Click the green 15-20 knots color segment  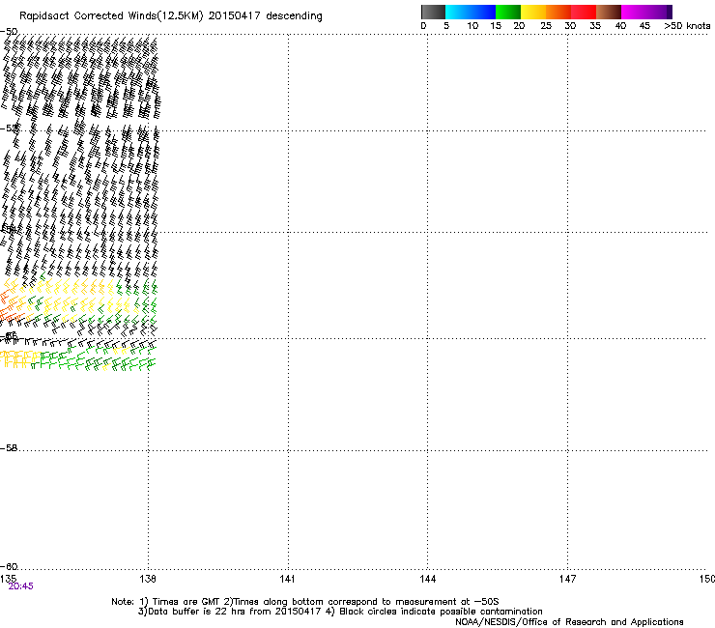[508, 12]
